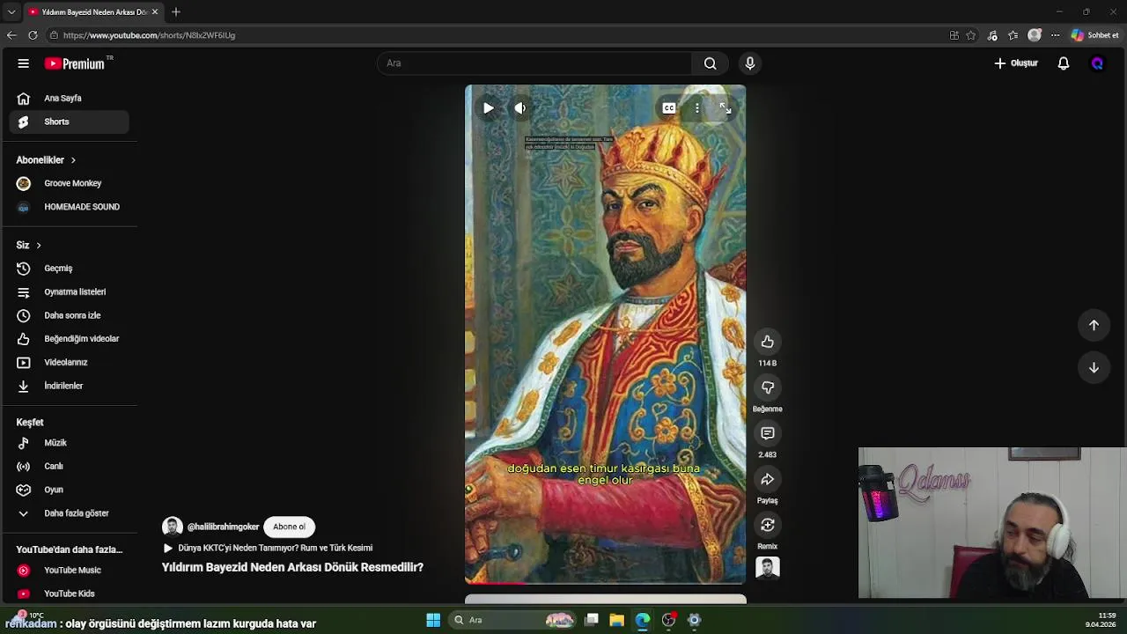Open Oynatma listeleri

tap(69, 291)
